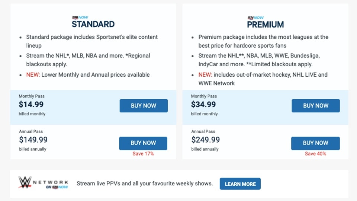Screen dimensions: 357x201
Task: Click the Save 17% label
Action: pyautogui.click(x=143, y=154)
